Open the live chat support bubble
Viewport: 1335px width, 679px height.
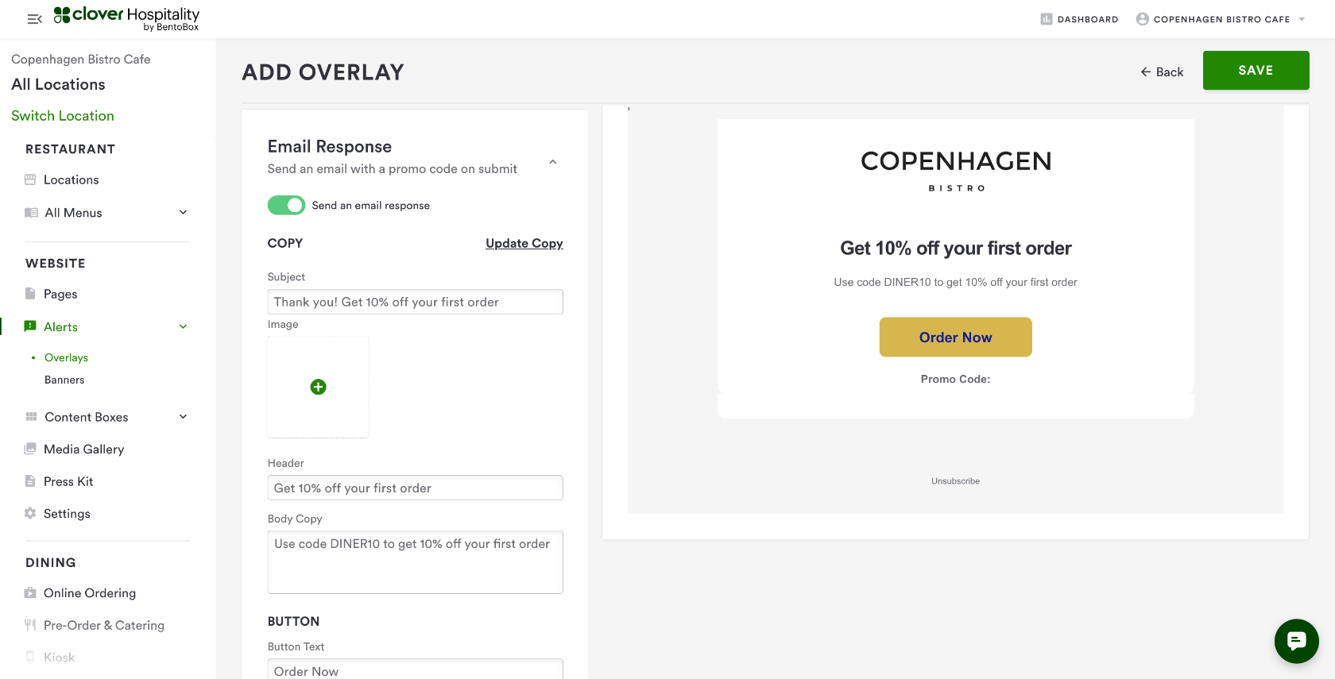pos(1296,641)
